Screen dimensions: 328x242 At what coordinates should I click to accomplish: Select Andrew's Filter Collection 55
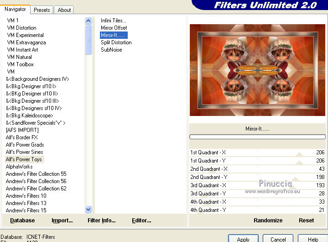click(36, 174)
